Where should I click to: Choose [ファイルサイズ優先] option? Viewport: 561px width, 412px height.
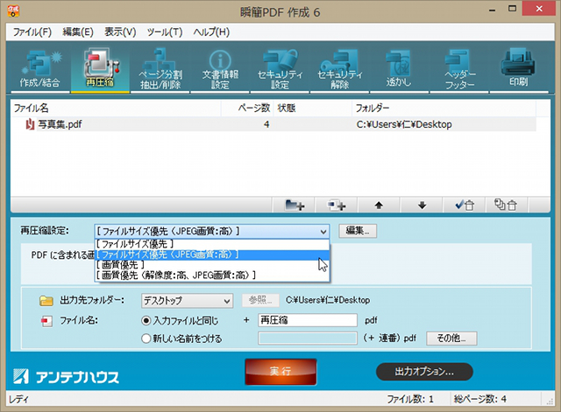[x=212, y=244]
